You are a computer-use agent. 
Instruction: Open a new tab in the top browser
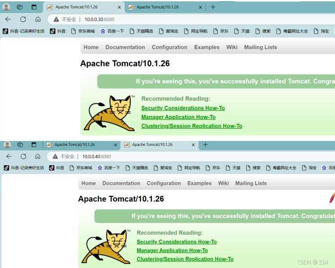[213, 7]
